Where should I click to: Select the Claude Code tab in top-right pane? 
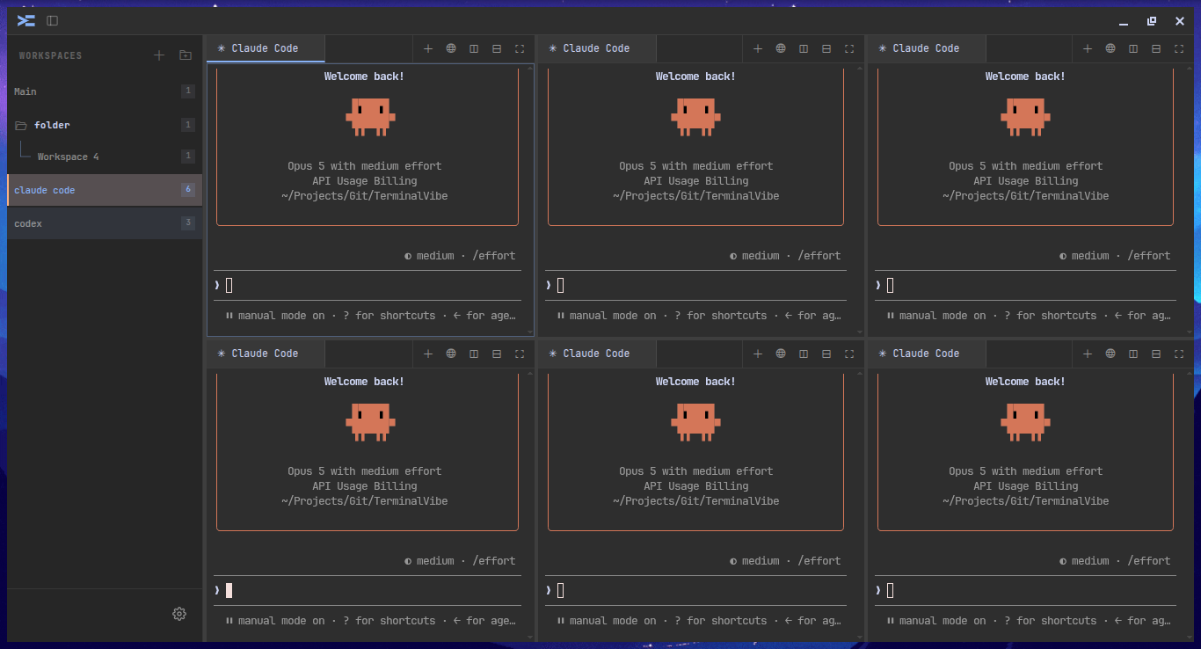click(927, 48)
